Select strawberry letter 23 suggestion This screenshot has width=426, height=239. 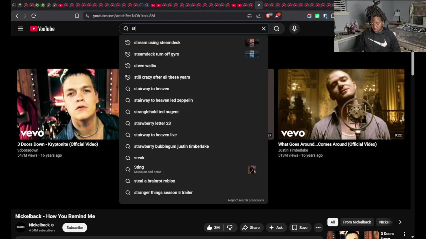[193, 123]
